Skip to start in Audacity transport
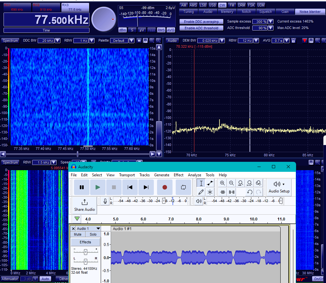Image resolution: width=326 pixels, height=283 pixels. [x=130, y=187]
